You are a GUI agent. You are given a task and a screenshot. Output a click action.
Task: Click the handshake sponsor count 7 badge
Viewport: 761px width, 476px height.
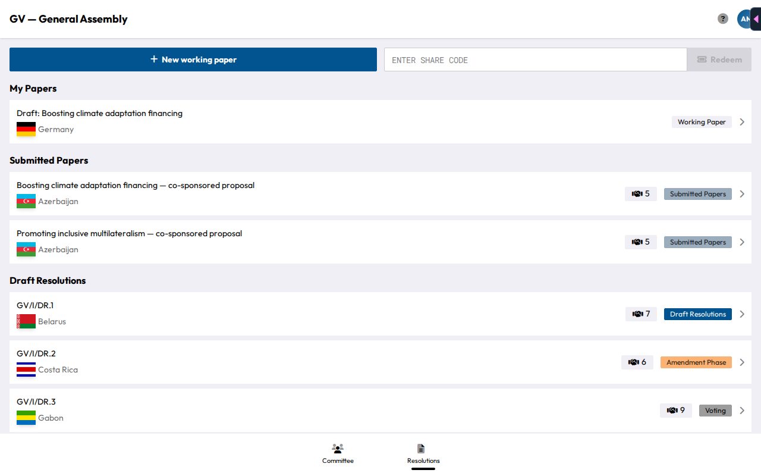641,314
